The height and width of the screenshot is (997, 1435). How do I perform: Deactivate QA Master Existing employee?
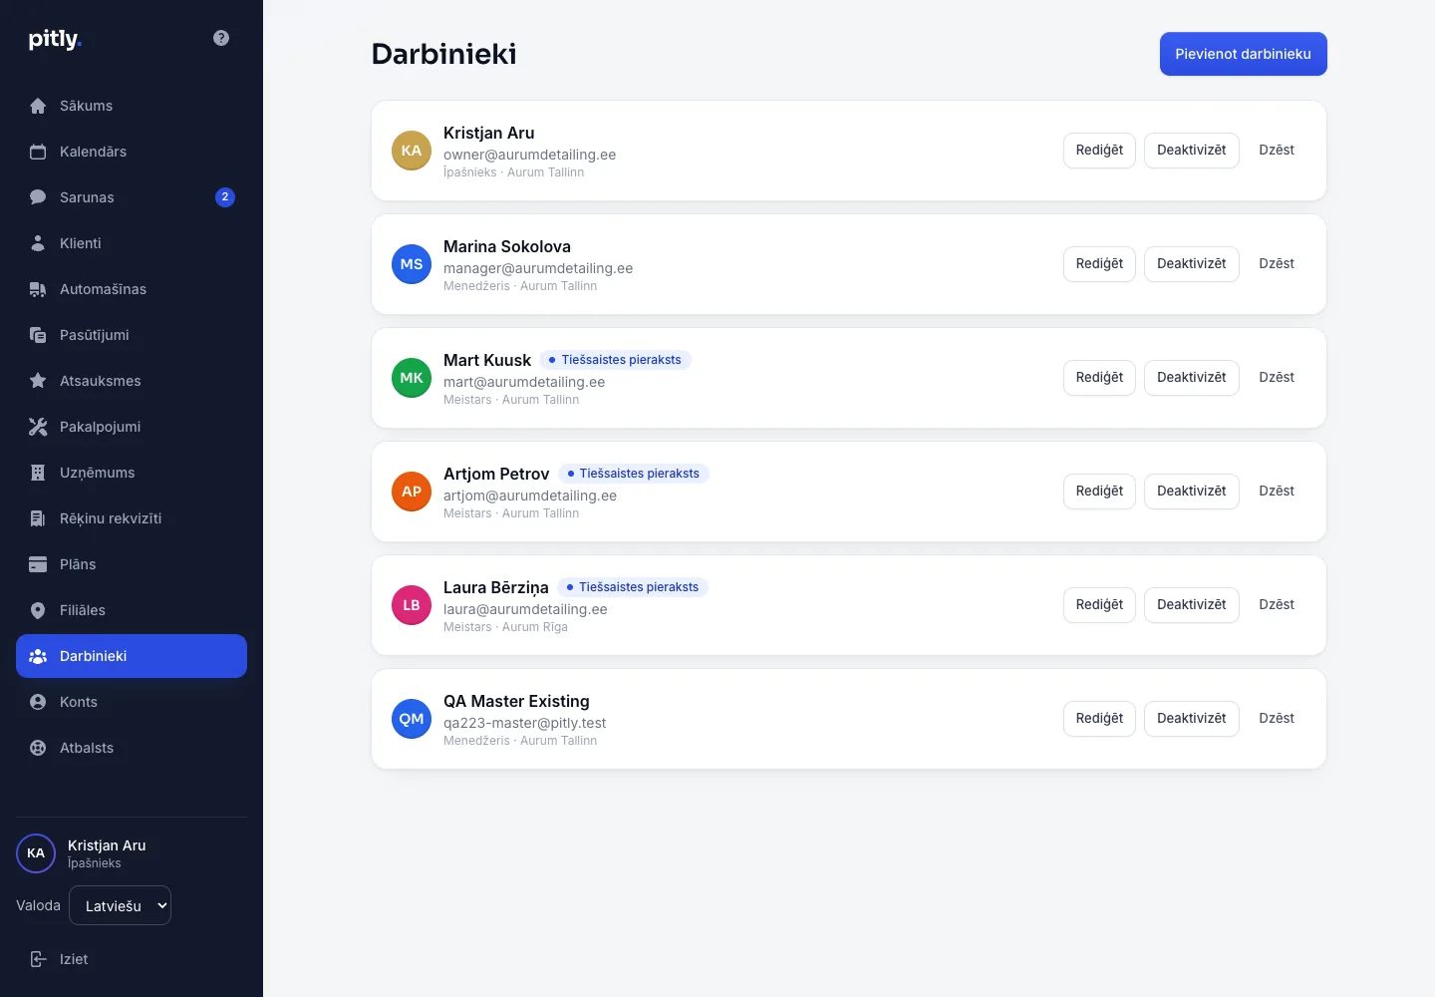point(1191,719)
